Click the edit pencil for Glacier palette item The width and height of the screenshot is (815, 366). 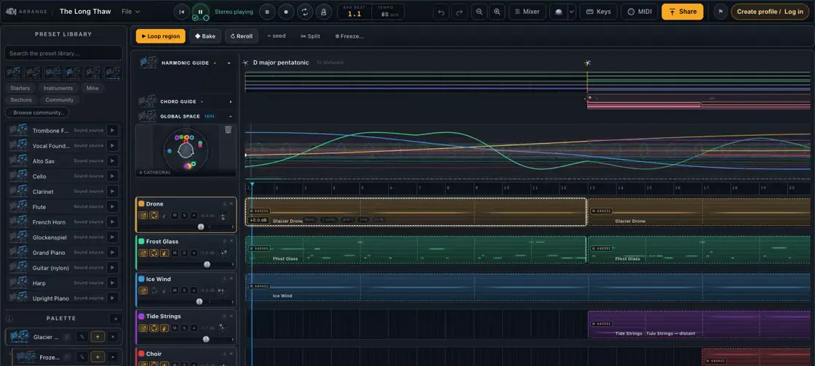pos(81,337)
